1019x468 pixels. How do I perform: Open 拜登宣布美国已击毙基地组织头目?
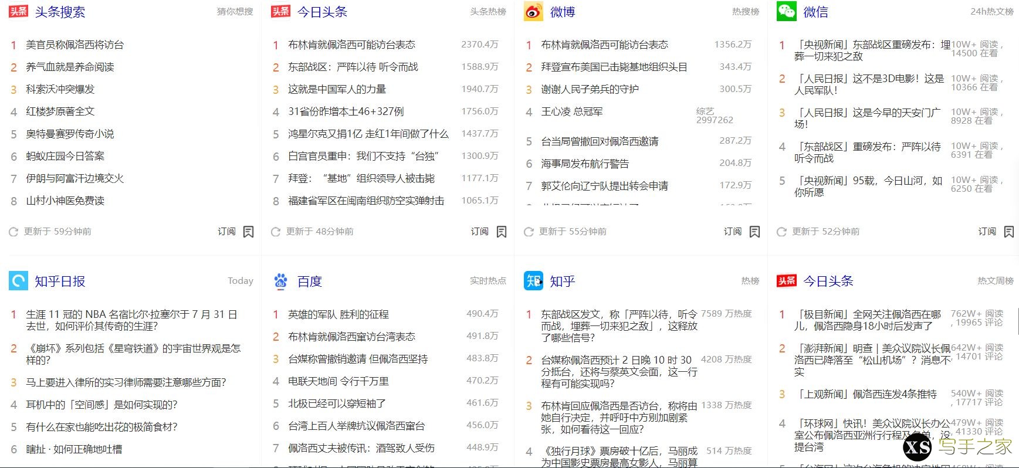pos(614,67)
